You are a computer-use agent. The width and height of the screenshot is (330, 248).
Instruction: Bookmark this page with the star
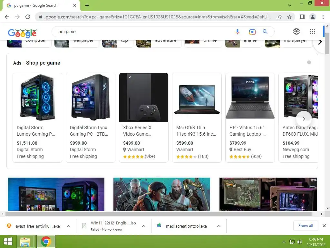[289, 17]
